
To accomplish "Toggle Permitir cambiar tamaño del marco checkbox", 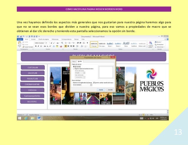I will coord(94,83).
